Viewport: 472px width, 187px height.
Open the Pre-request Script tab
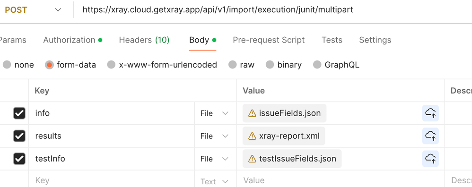pos(269,40)
